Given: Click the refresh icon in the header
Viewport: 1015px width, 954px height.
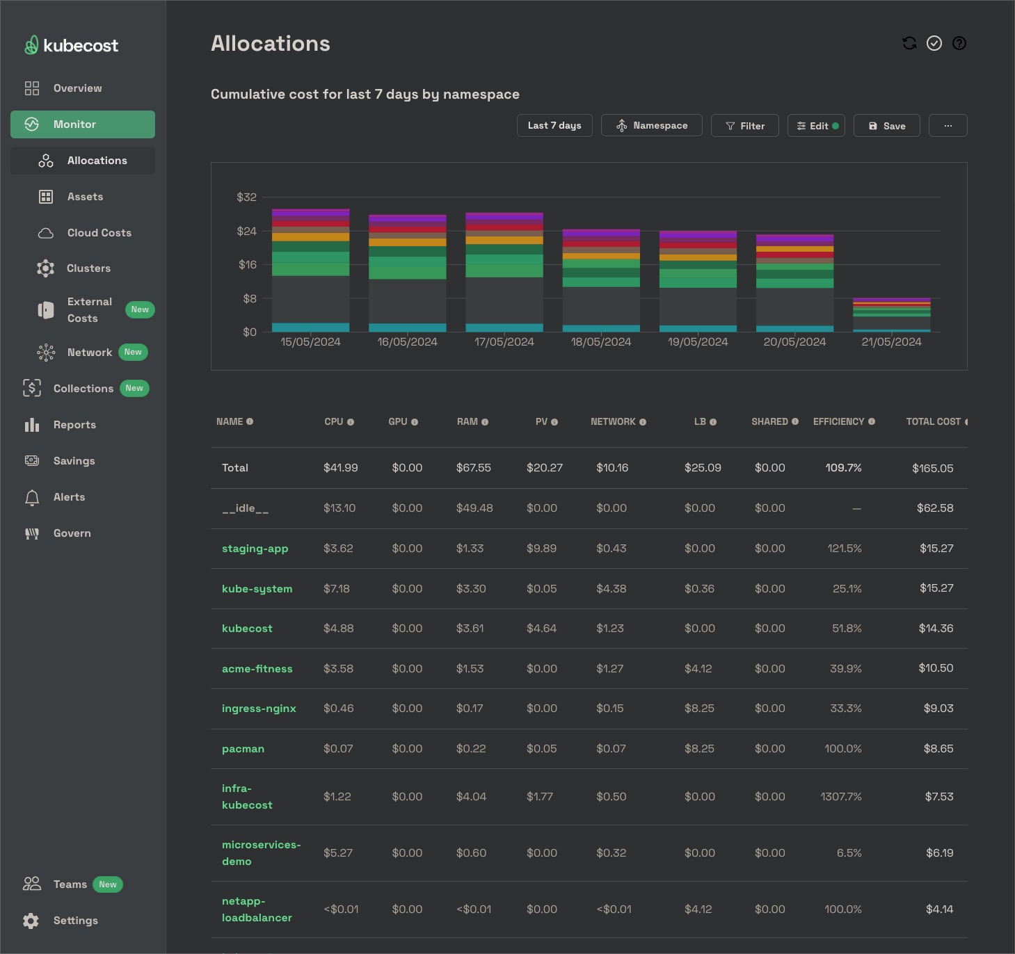Looking at the screenshot, I should [909, 43].
